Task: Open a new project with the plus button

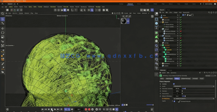Action: (x=17, y=4)
